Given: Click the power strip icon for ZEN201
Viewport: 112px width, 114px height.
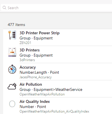Looking at the screenshot, I should point(12,35).
